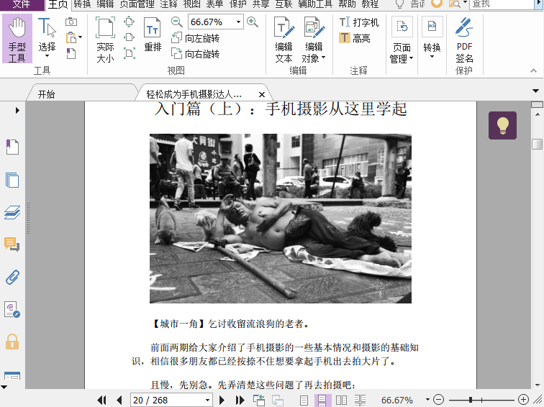Image resolution: width=544 pixels, height=407 pixels.
Task: Open Edit Text tool (编辑文本)
Action: coord(284,40)
